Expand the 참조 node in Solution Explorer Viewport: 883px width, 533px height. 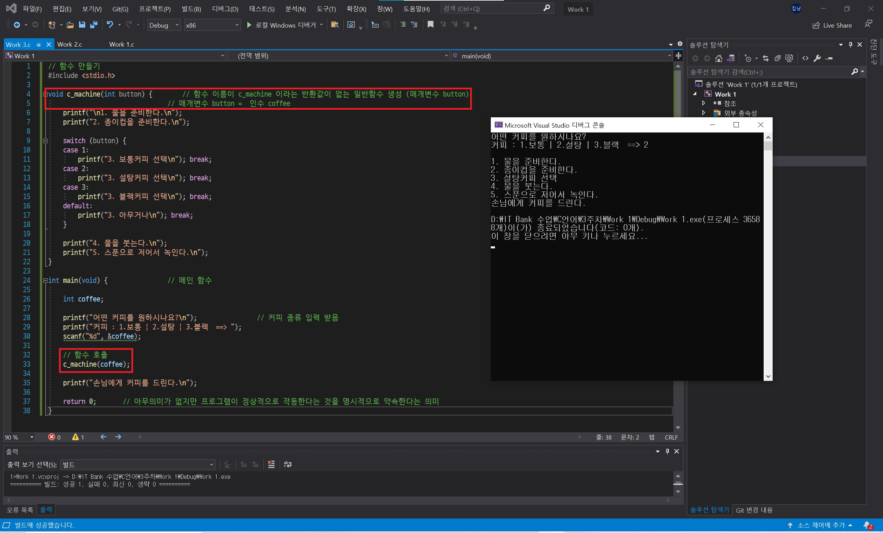(703, 103)
